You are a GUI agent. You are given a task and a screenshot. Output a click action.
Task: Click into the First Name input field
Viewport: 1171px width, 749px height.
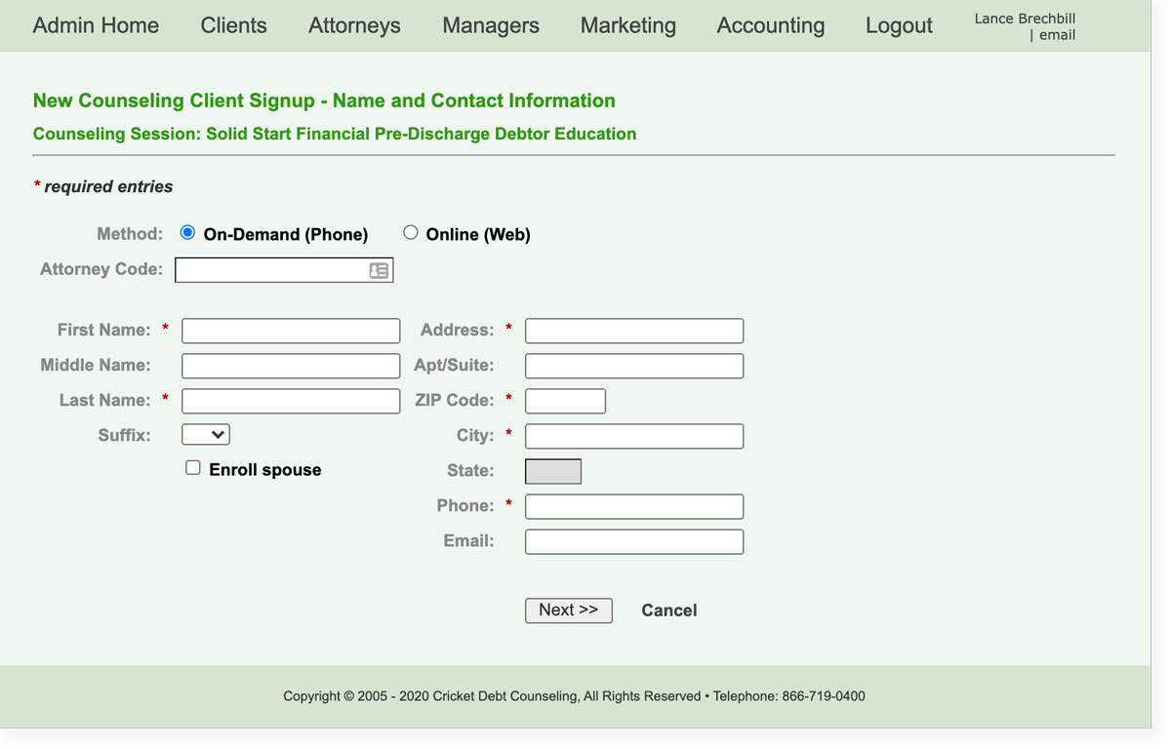[291, 331]
